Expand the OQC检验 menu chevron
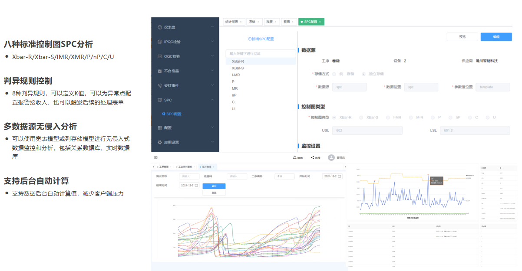Screen dimensions: 522x271 tap(212, 56)
